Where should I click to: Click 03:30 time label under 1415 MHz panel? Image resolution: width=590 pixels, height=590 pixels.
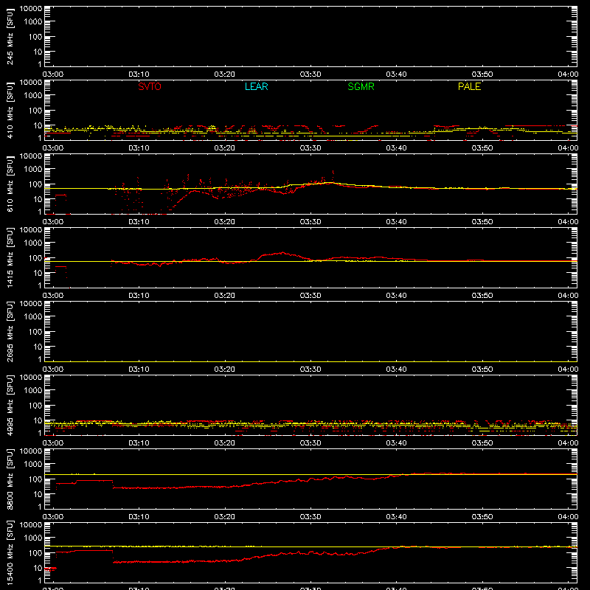(x=310, y=296)
